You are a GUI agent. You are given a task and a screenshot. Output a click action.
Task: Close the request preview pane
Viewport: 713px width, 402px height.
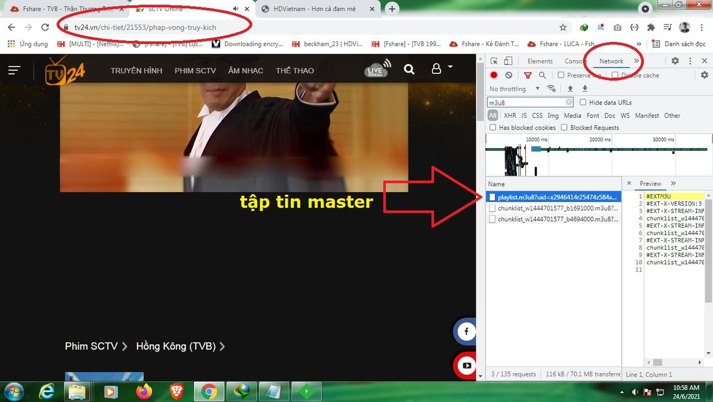(629, 183)
